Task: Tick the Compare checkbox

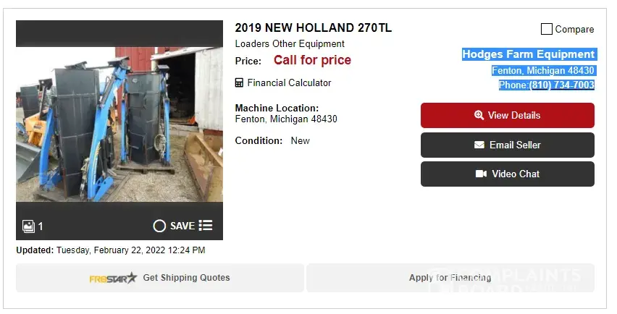Action: pyautogui.click(x=547, y=29)
